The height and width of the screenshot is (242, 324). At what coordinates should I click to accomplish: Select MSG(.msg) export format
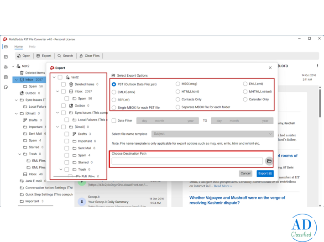point(178,84)
